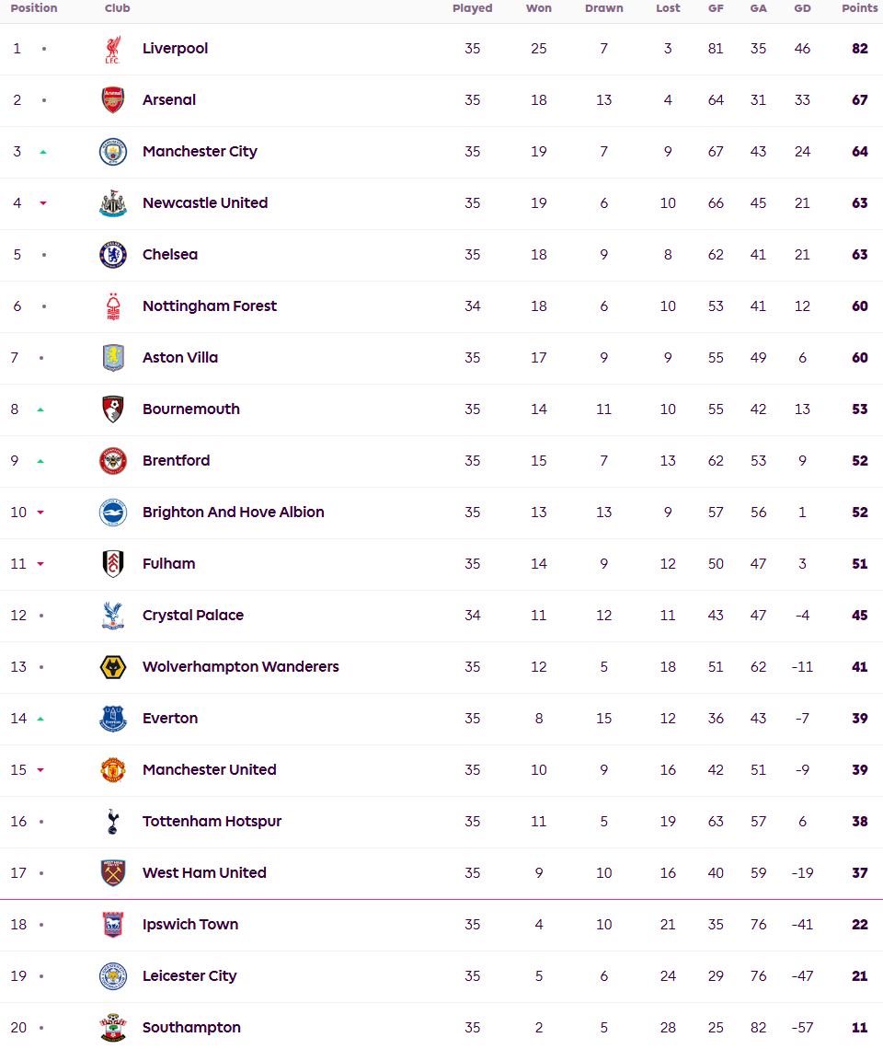Click West Ham United club name

pyautogui.click(x=204, y=872)
